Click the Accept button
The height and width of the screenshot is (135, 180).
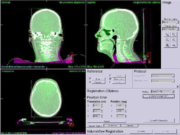click(x=165, y=131)
